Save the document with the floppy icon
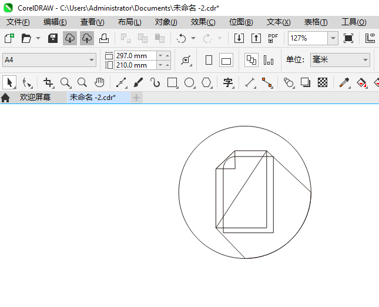Image resolution: width=379 pixels, height=307 pixels. point(53,38)
